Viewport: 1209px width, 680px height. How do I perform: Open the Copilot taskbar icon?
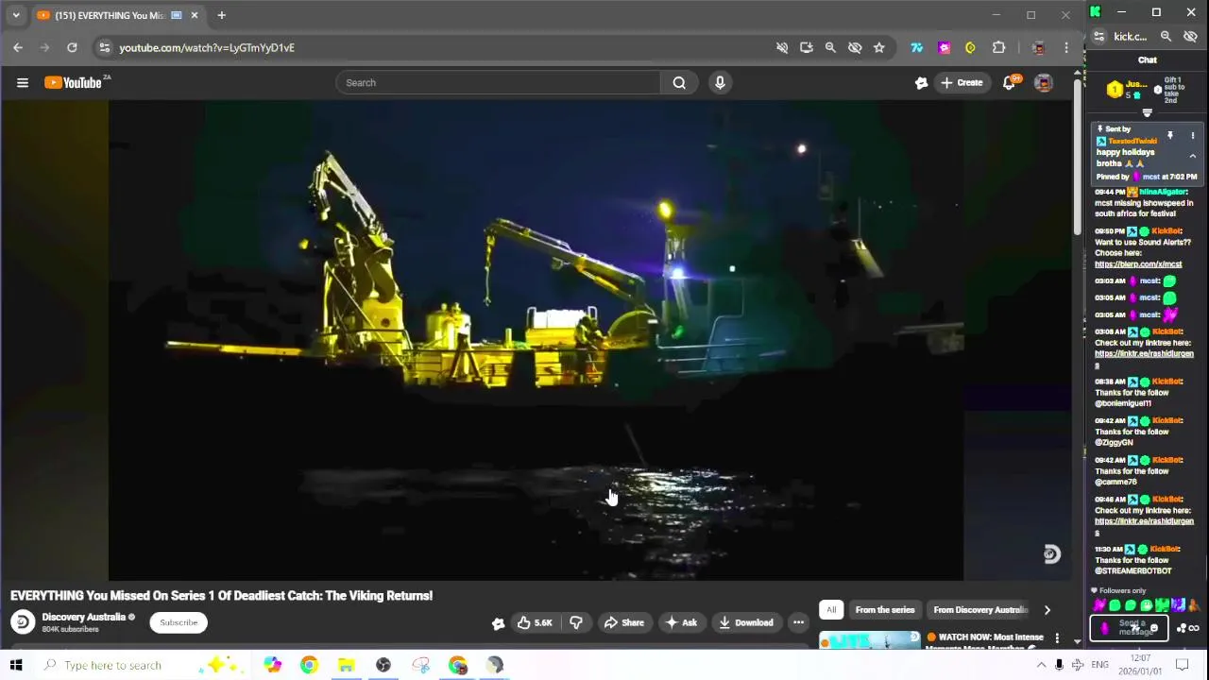click(272, 665)
